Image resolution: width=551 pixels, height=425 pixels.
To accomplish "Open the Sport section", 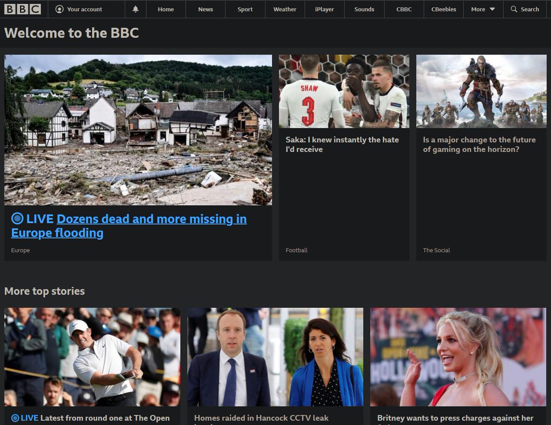I will tap(245, 9).
